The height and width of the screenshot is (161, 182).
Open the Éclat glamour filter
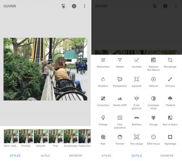coord(136,103)
